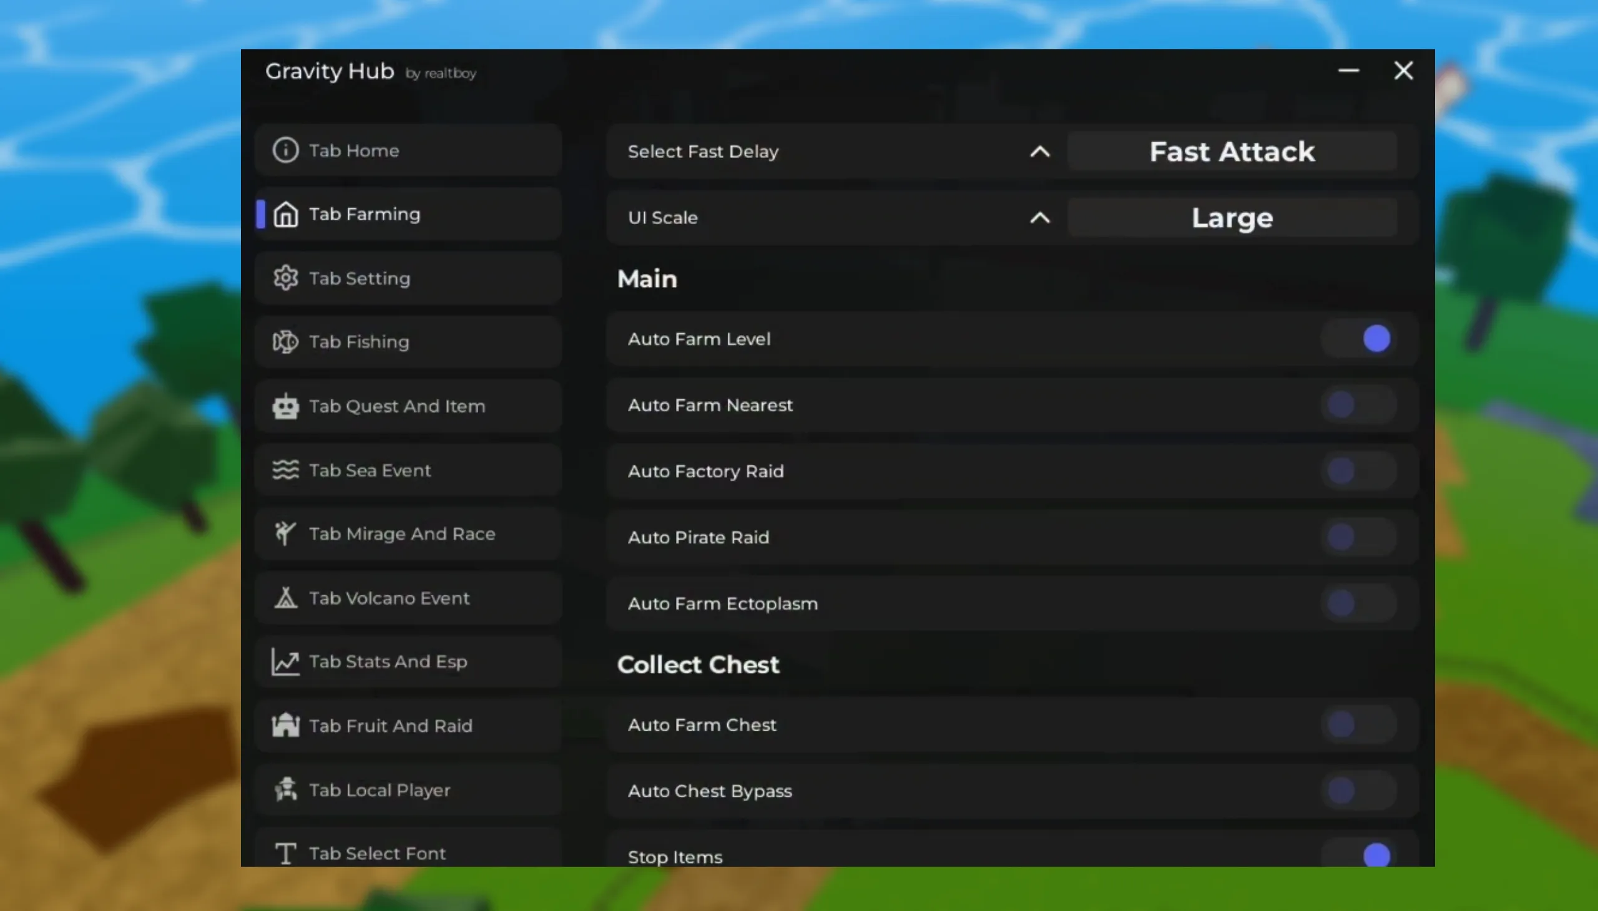Viewport: 1598px width, 911px height.
Task: Minimize the Gravity Hub window
Action: pos(1348,71)
